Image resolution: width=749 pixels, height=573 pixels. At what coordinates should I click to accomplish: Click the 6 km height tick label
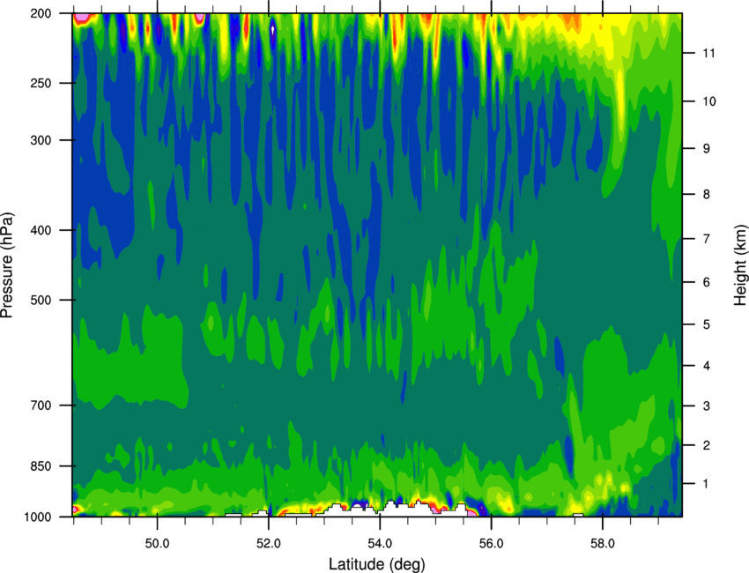pos(707,282)
